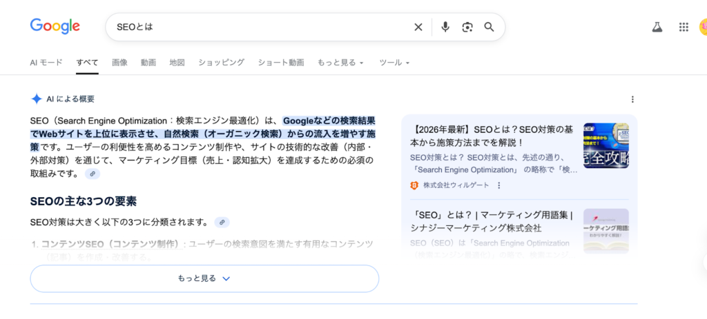Screen dimensions: 707x319
Task: Click source link icon after first paragraph
Action: point(93,174)
